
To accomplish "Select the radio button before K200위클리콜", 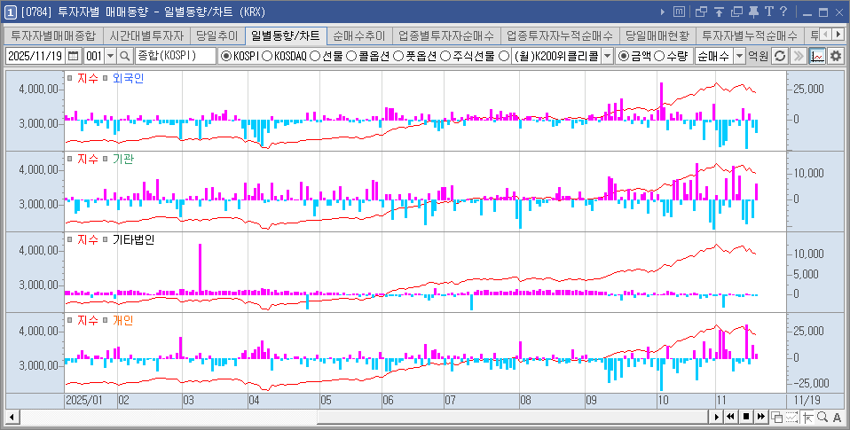I will point(504,56).
